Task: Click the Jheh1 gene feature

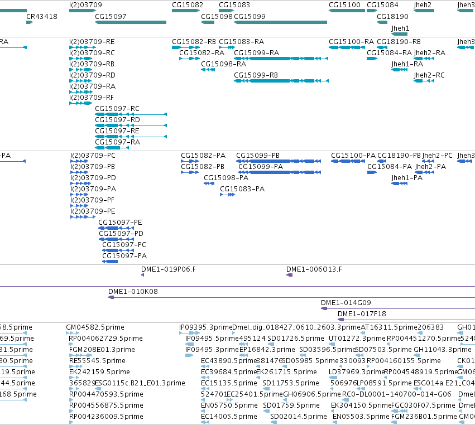Action: coord(399,34)
